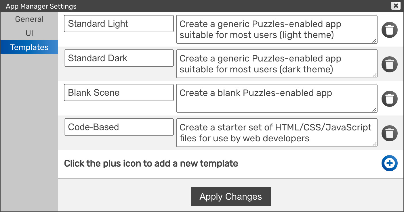Image resolution: width=404 pixels, height=212 pixels.
Task: Delete the Standard Light template
Action: (390, 30)
